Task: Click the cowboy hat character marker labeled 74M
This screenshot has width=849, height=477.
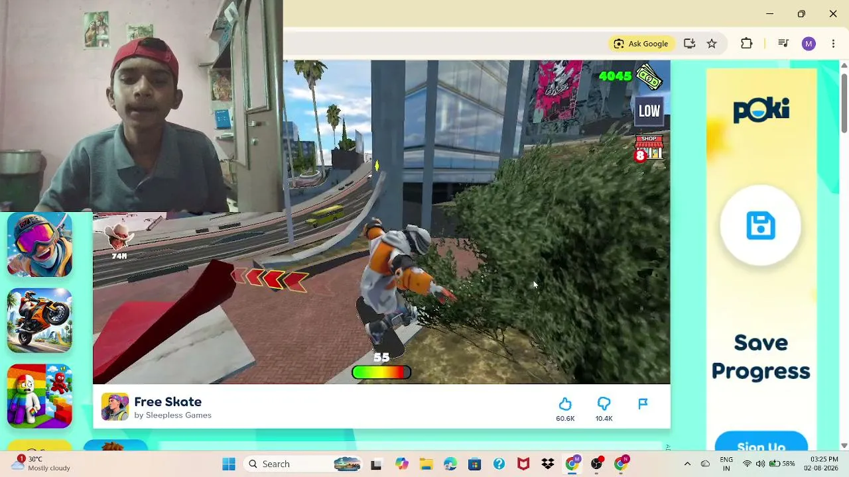Action: 119,240
